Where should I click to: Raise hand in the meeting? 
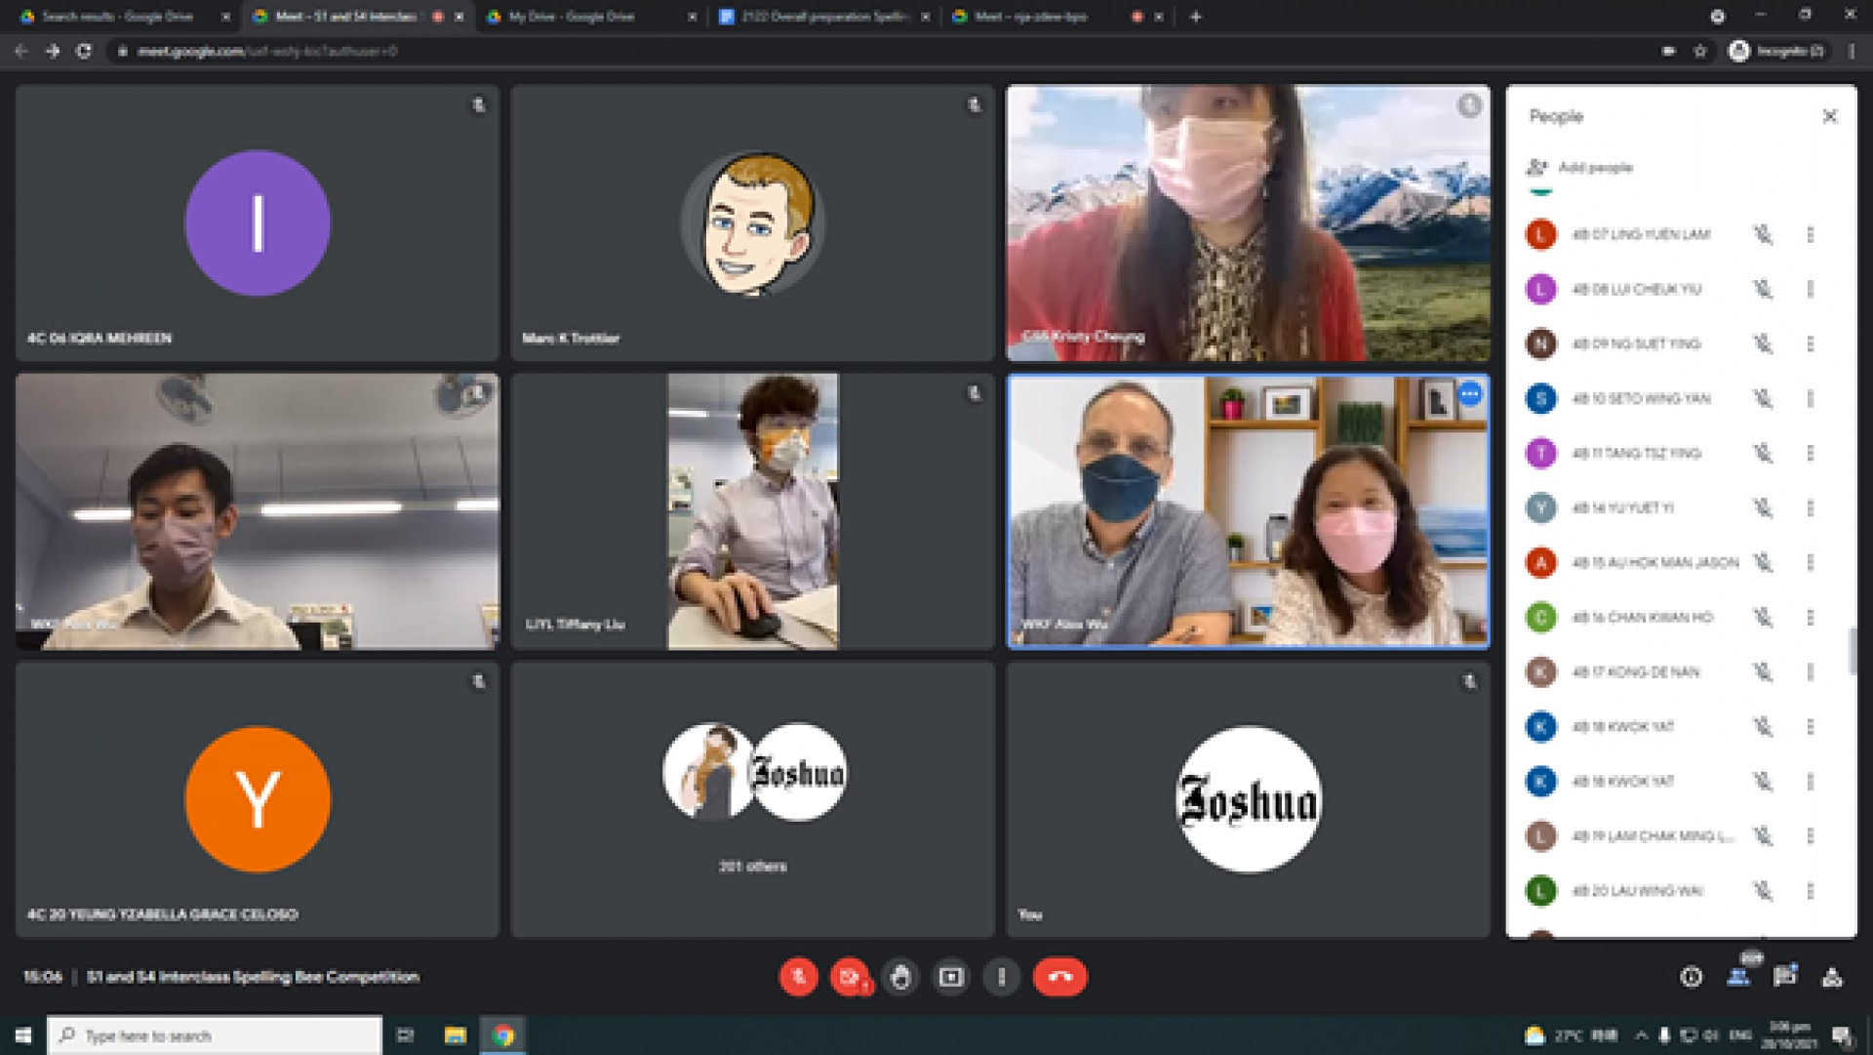click(900, 977)
